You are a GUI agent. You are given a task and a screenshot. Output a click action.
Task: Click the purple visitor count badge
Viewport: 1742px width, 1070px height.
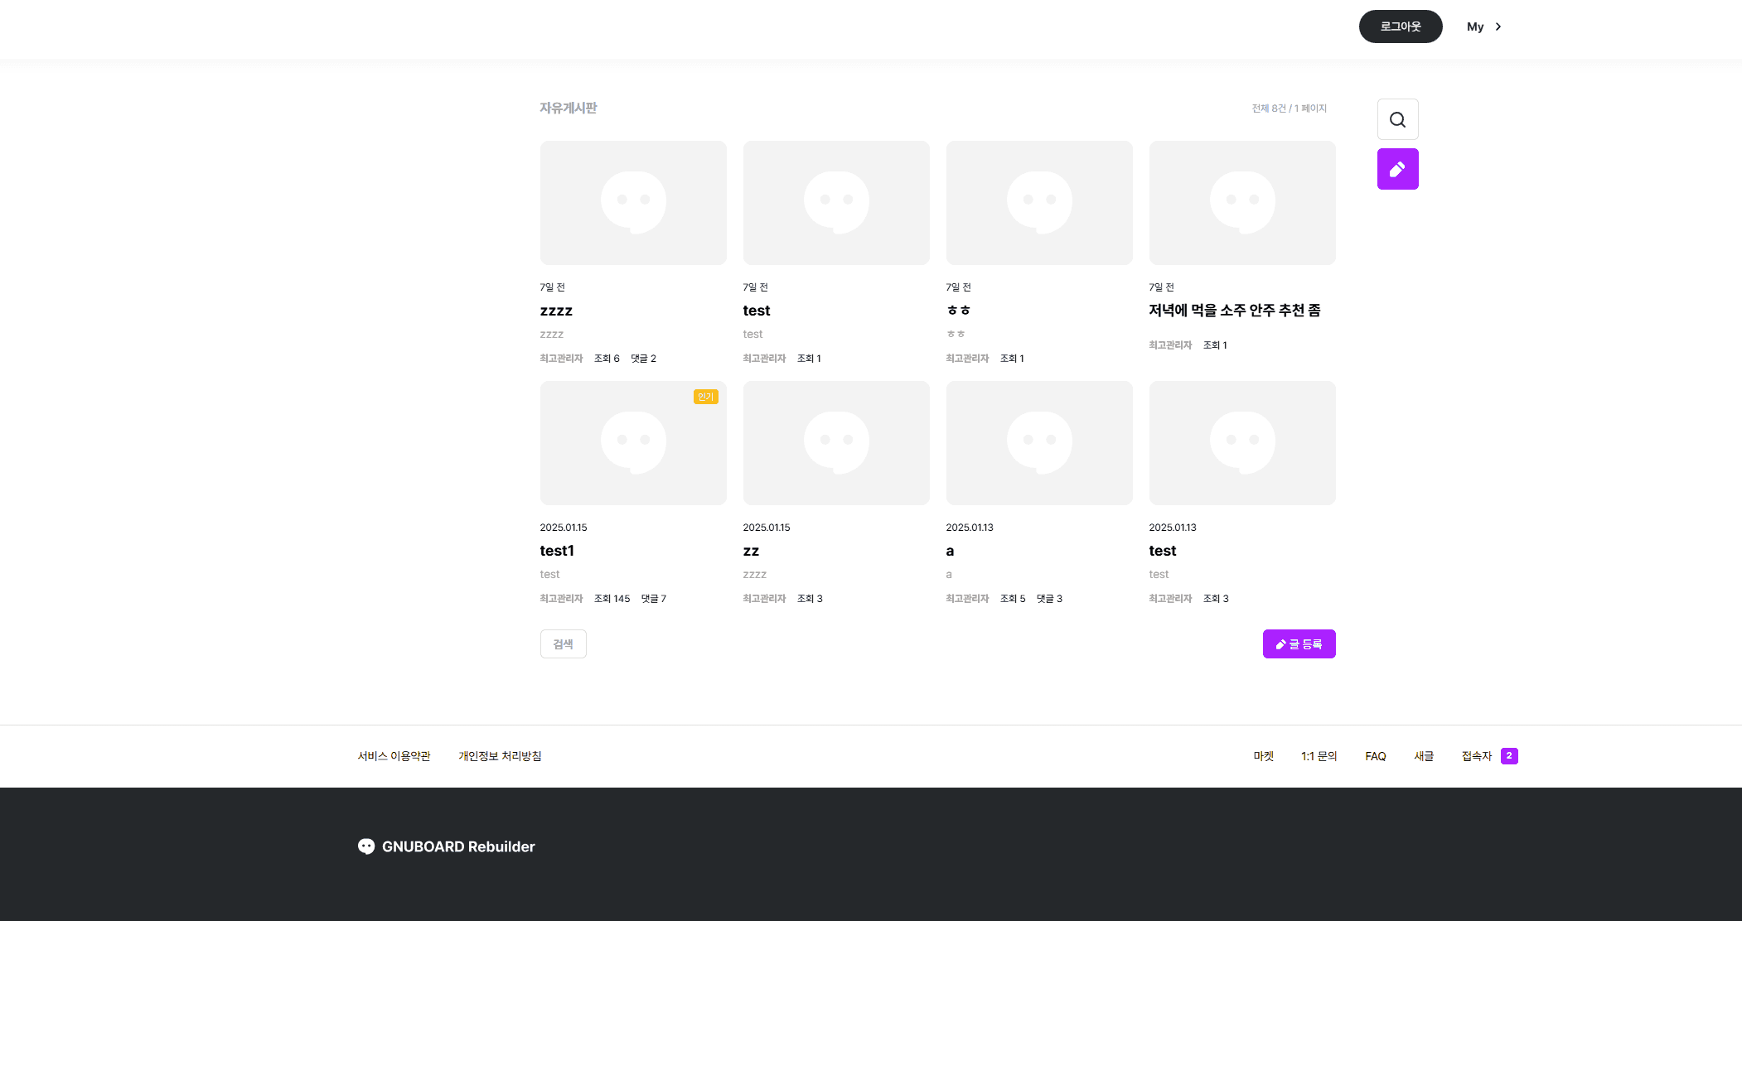click(1509, 755)
